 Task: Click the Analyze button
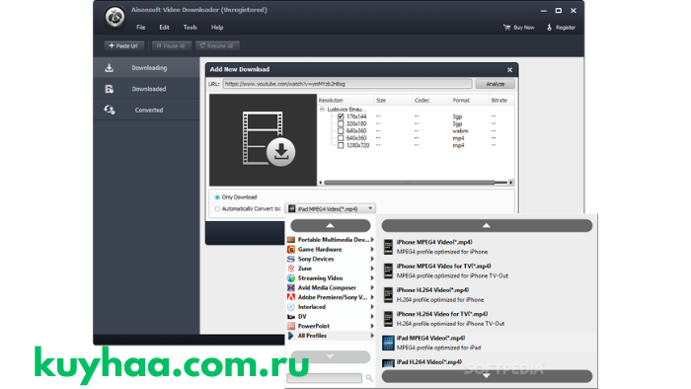coord(496,84)
